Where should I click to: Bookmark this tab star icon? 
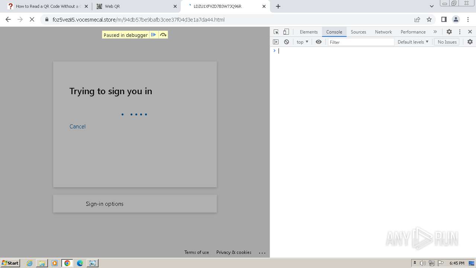tap(429, 19)
